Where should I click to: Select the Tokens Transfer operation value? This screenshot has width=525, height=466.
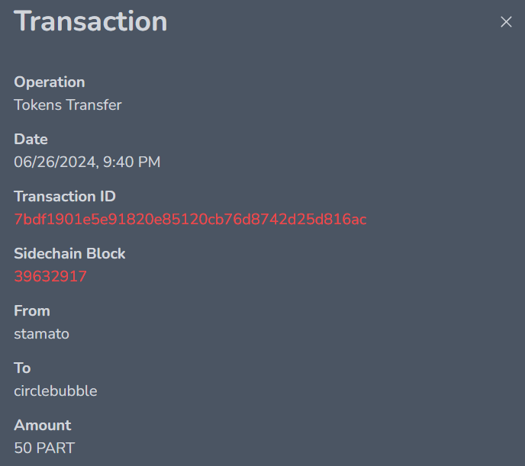(68, 105)
